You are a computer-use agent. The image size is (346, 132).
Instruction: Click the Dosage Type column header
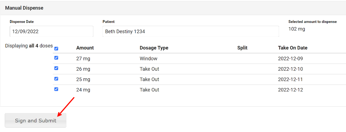[x=154, y=48]
